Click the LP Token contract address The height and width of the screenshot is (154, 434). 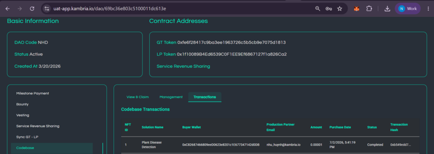[232, 54]
